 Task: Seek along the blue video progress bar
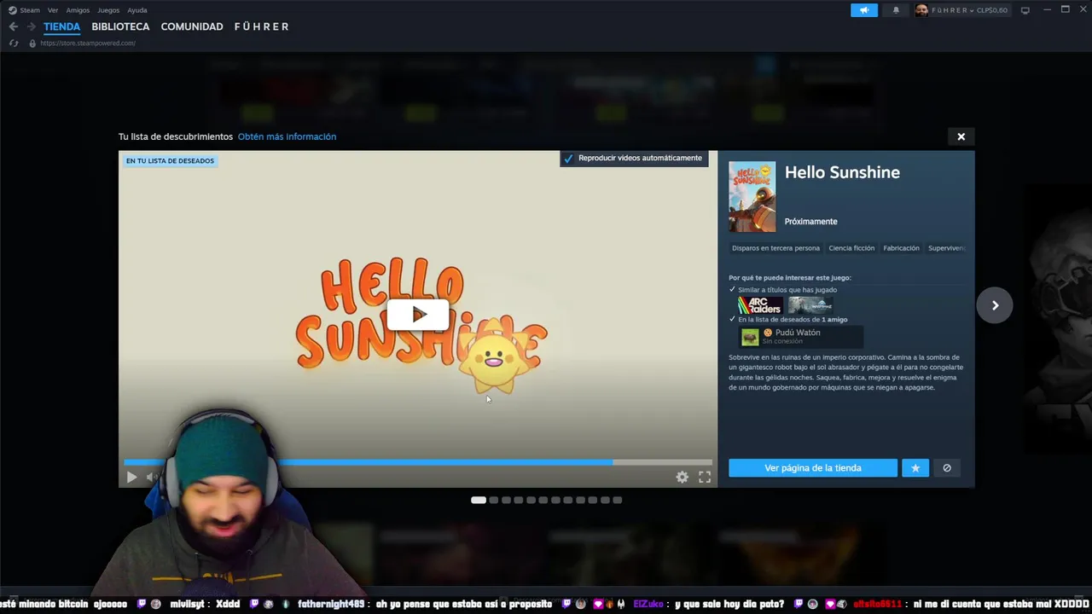click(418, 462)
